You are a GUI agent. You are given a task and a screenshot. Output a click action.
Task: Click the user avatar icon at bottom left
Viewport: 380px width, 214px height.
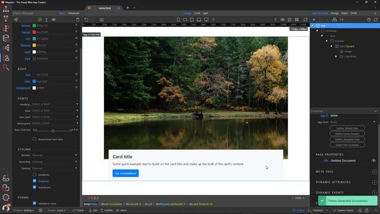point(6,207)
